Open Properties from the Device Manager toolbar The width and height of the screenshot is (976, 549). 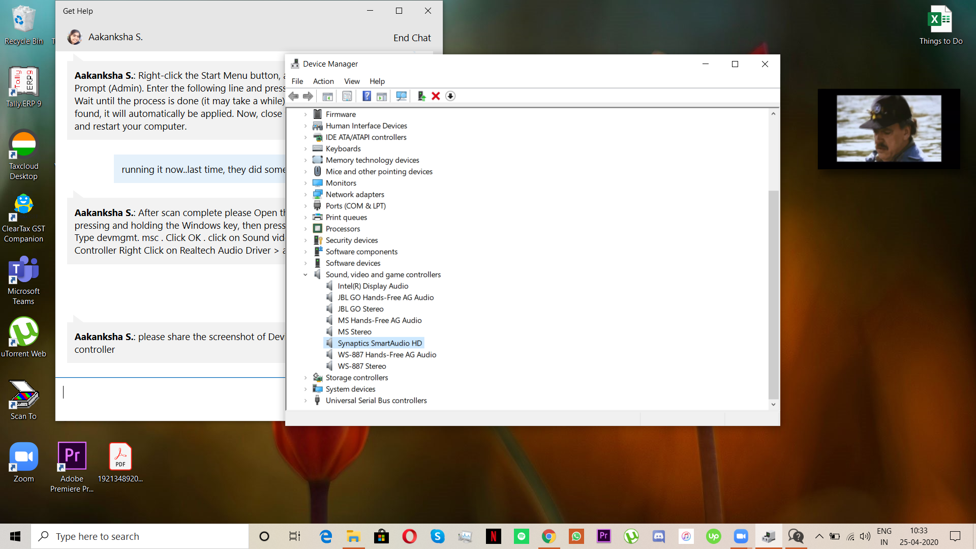[347, 96]
